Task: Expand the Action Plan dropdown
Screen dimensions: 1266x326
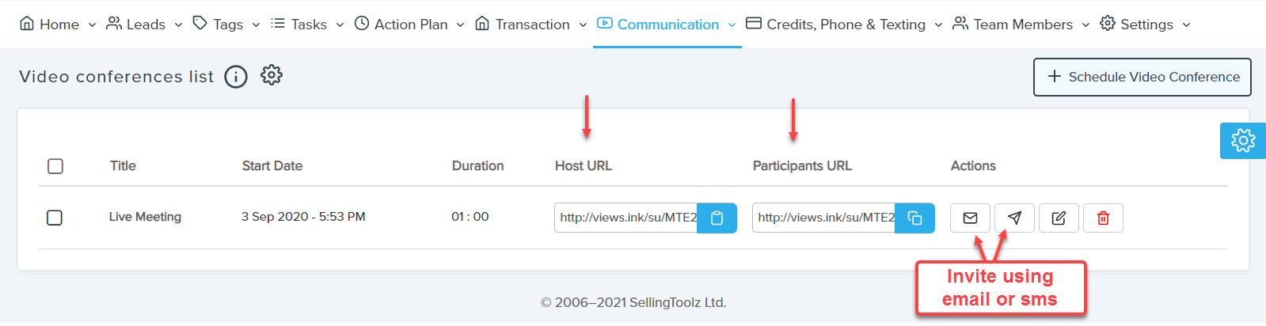Action: pyautogui.click(x=409, y=25)
